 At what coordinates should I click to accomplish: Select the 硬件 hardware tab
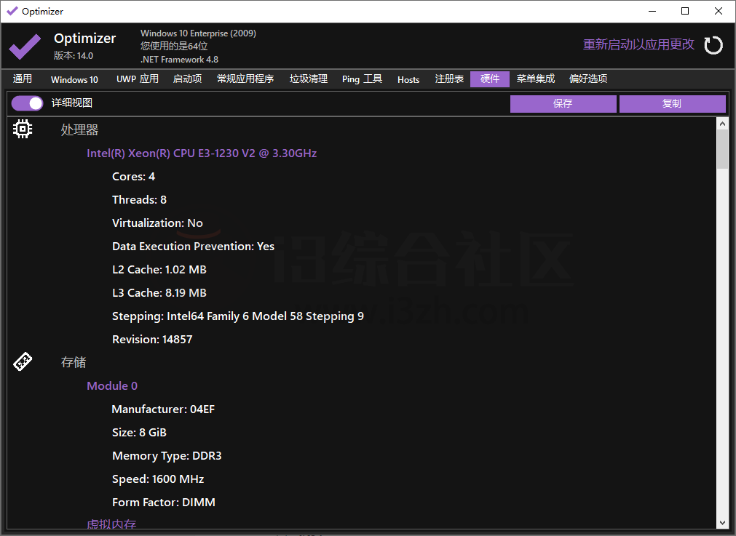click(489, 79)
